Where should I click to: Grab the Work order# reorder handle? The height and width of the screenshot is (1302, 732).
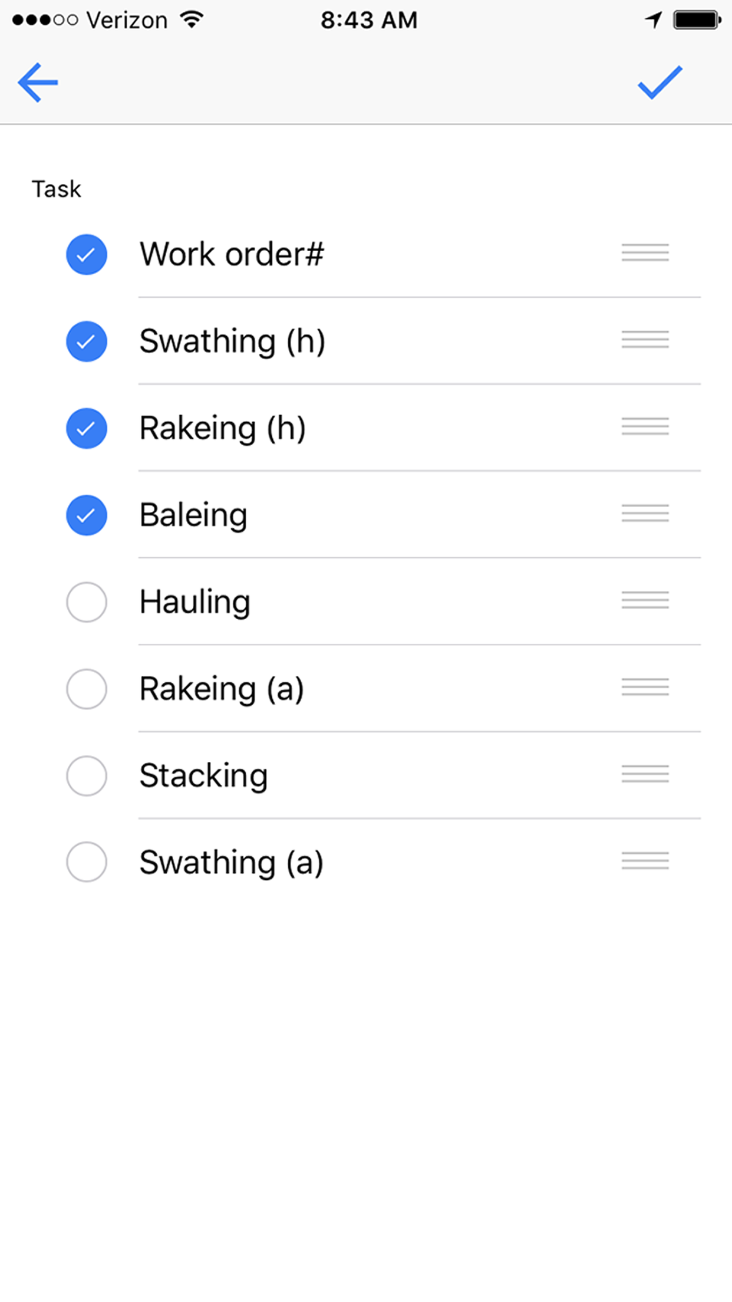click(645, 252)
